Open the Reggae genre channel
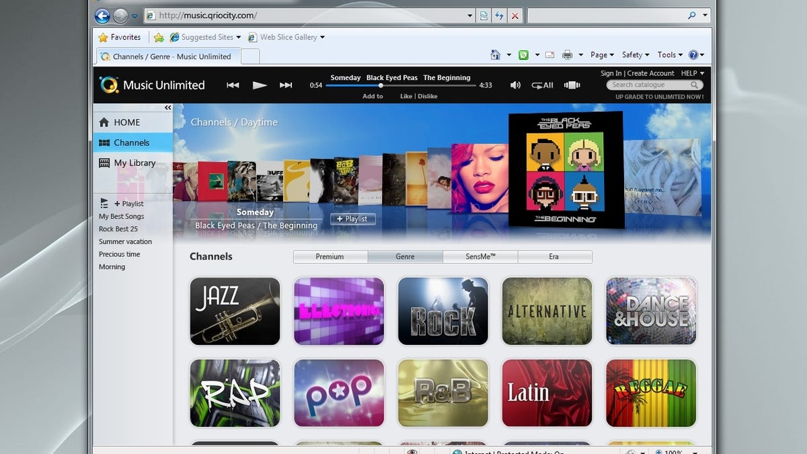 [x=650, y=393]
